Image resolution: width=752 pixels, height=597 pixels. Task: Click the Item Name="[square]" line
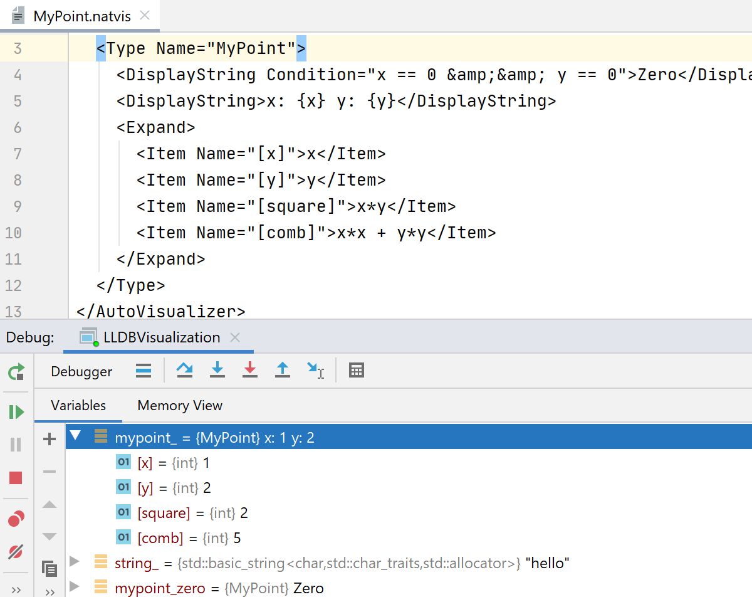click(x=296, y=206)
